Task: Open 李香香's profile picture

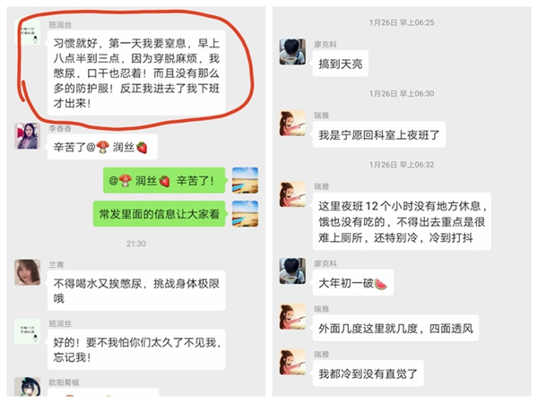Action: pyautogui.click(x=28, y=136)
